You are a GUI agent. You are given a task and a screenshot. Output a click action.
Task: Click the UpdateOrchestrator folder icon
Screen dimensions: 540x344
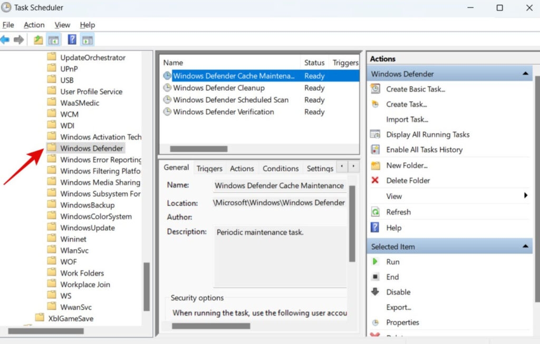pyautogui.click(x=52, y=57)
